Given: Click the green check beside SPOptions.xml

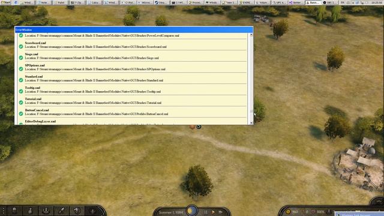Looking at the screenshot, I should click(x=21, y=69).
